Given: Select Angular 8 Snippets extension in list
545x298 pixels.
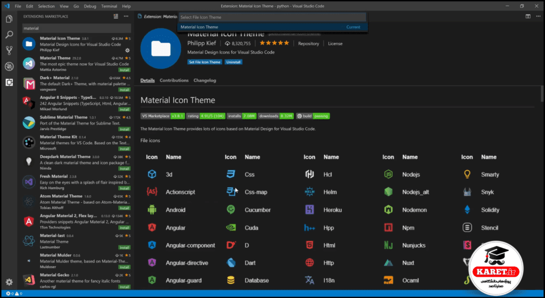Looking at the screenshot, I should coord(76,103).
